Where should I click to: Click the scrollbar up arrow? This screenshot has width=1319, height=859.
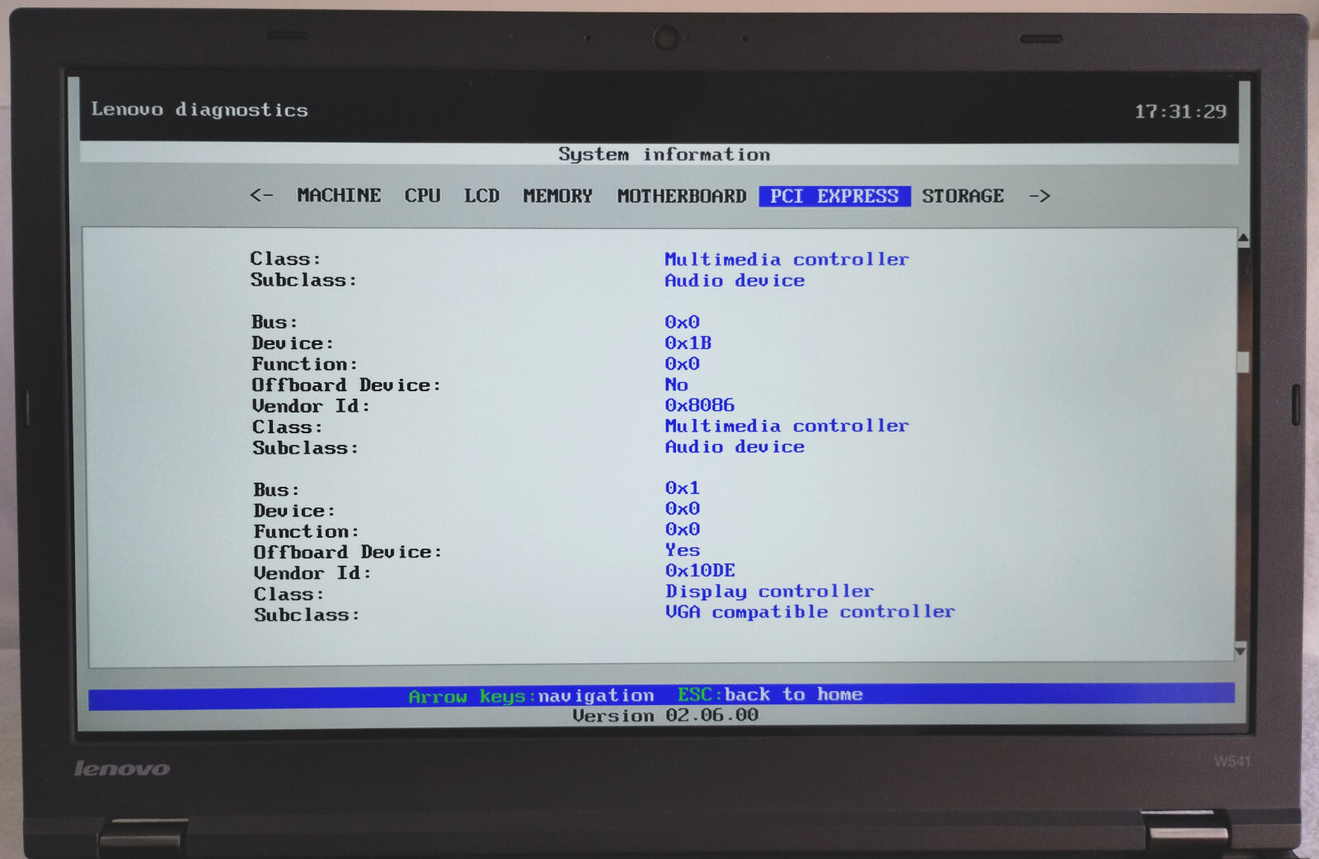[1242, 239]
